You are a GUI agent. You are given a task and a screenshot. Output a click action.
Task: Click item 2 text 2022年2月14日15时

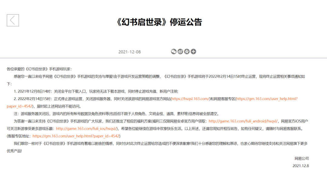(x=35, y=99)
